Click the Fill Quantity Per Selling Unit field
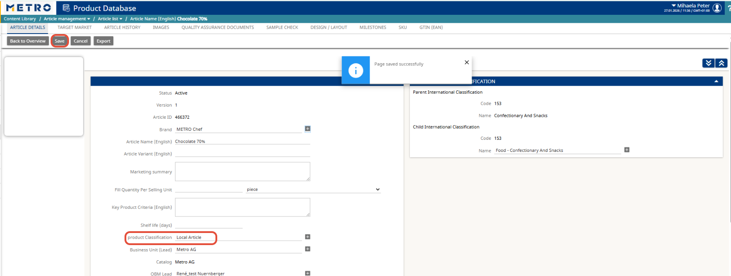The height and width of the screenshot is (276, 731). (208, 190)
